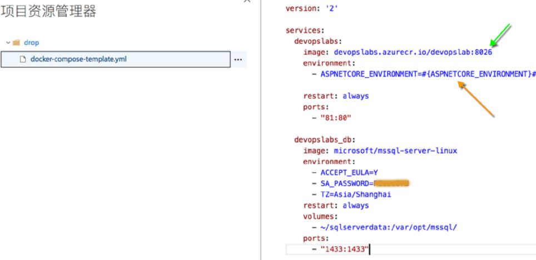536x260 pixels.
Task: Click the 项目资源管理器 heading
Action: coord(48,11)
